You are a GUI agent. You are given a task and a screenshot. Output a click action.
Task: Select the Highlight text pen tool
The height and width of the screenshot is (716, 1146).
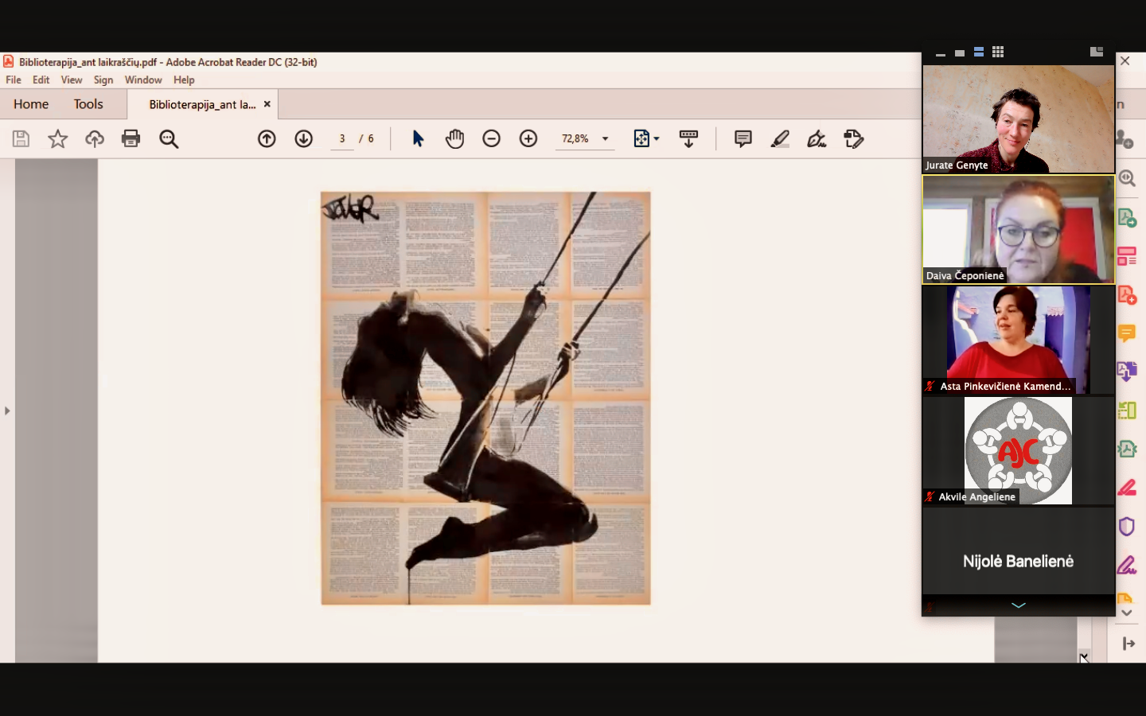(780, 139)
